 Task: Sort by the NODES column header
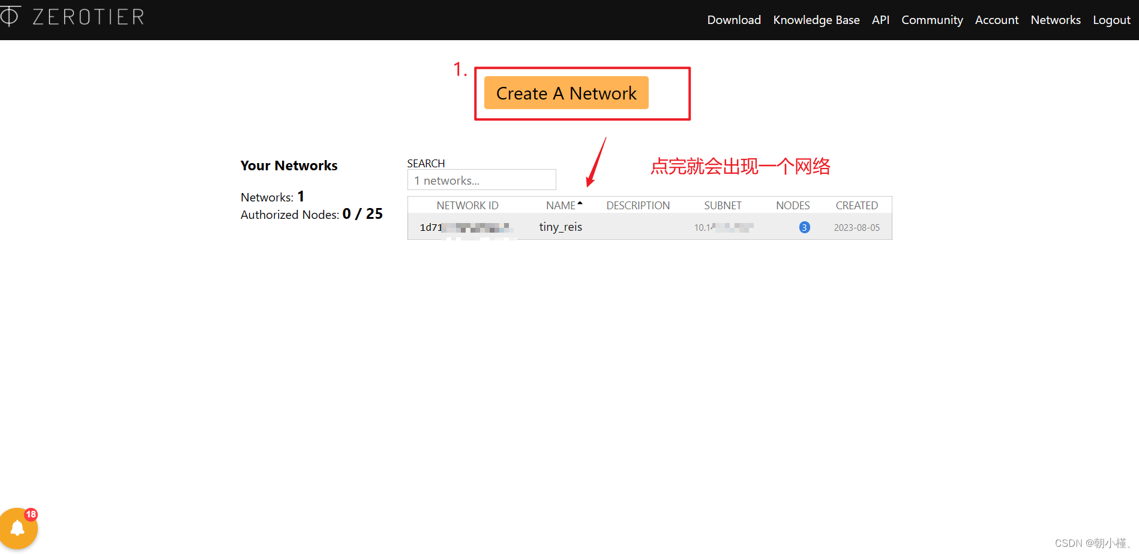coord(793,205)
